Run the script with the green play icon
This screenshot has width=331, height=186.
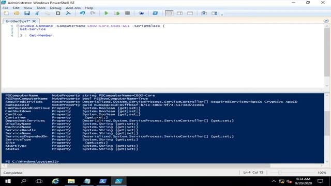pyautogui.click(x=106, y=13)
